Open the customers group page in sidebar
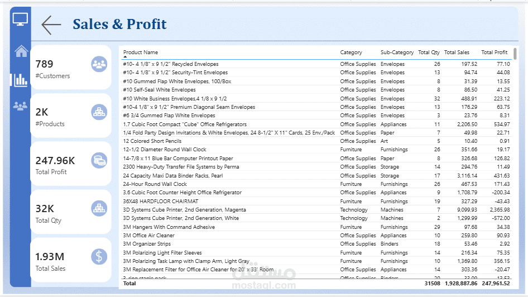The image size is (528, 297). [x=20, y=106]
